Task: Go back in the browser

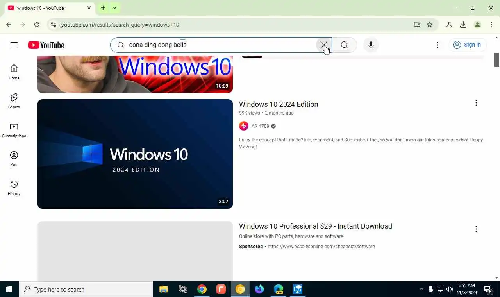Action: 9,25
